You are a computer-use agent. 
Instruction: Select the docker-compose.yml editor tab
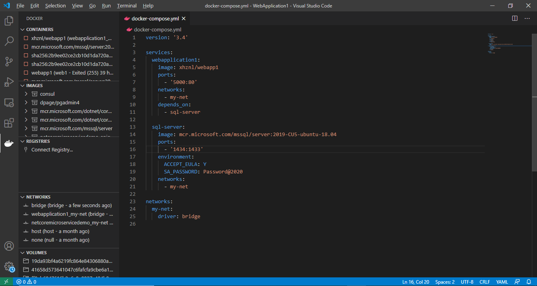(155, 18)
